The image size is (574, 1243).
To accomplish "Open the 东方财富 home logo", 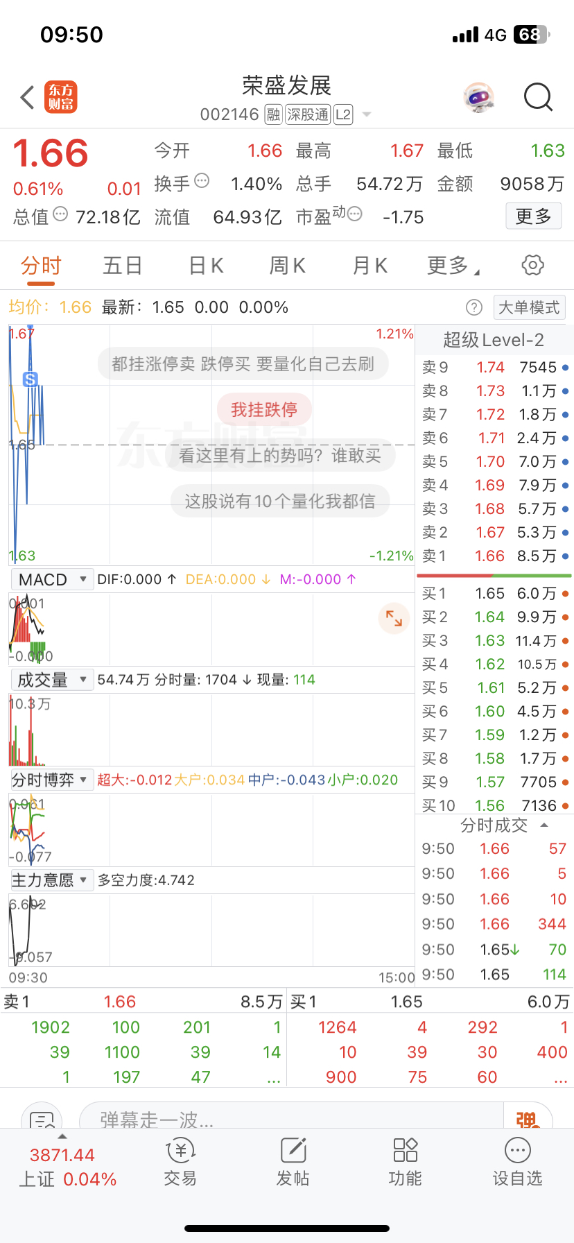I will (61, 97).
